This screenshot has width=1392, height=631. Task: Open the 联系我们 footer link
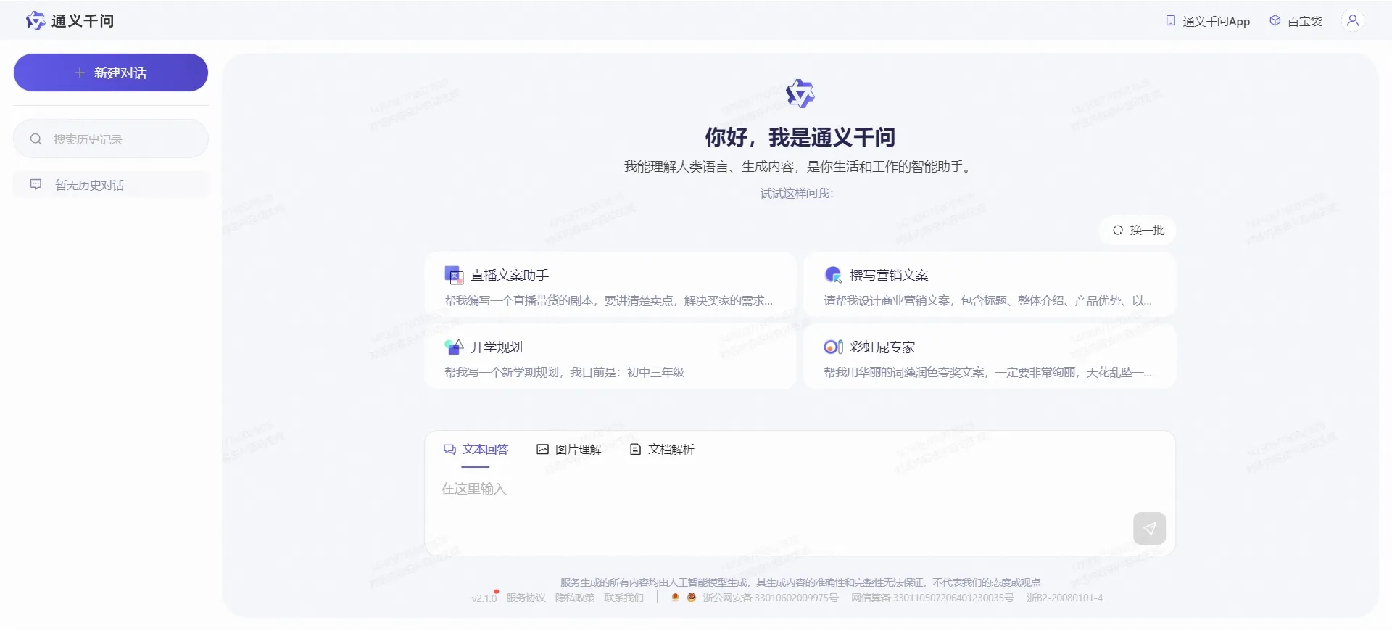tap(623, 598)
